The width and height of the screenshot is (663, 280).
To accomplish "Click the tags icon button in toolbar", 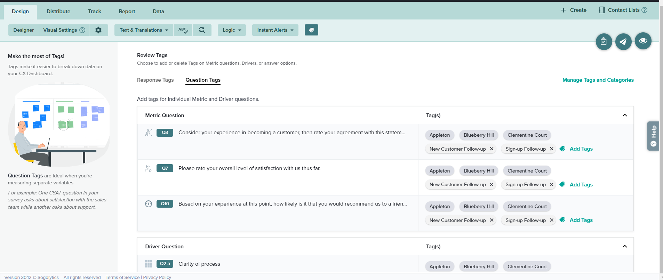I will [x=311, y=30].
